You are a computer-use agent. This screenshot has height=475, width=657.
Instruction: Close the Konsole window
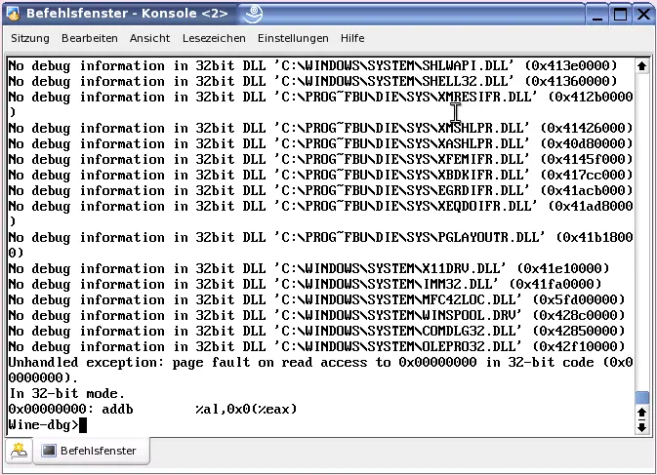pyautogui.click(x=643, y=15)
